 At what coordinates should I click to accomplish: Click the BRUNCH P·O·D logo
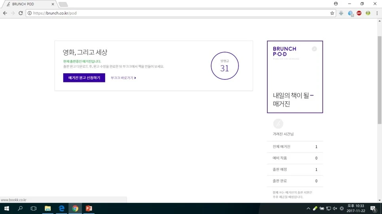coord(285,51)
